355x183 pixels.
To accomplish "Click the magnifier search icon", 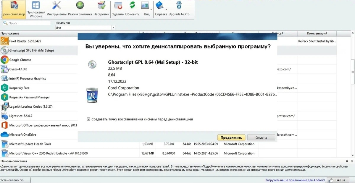I will [5, 23].
